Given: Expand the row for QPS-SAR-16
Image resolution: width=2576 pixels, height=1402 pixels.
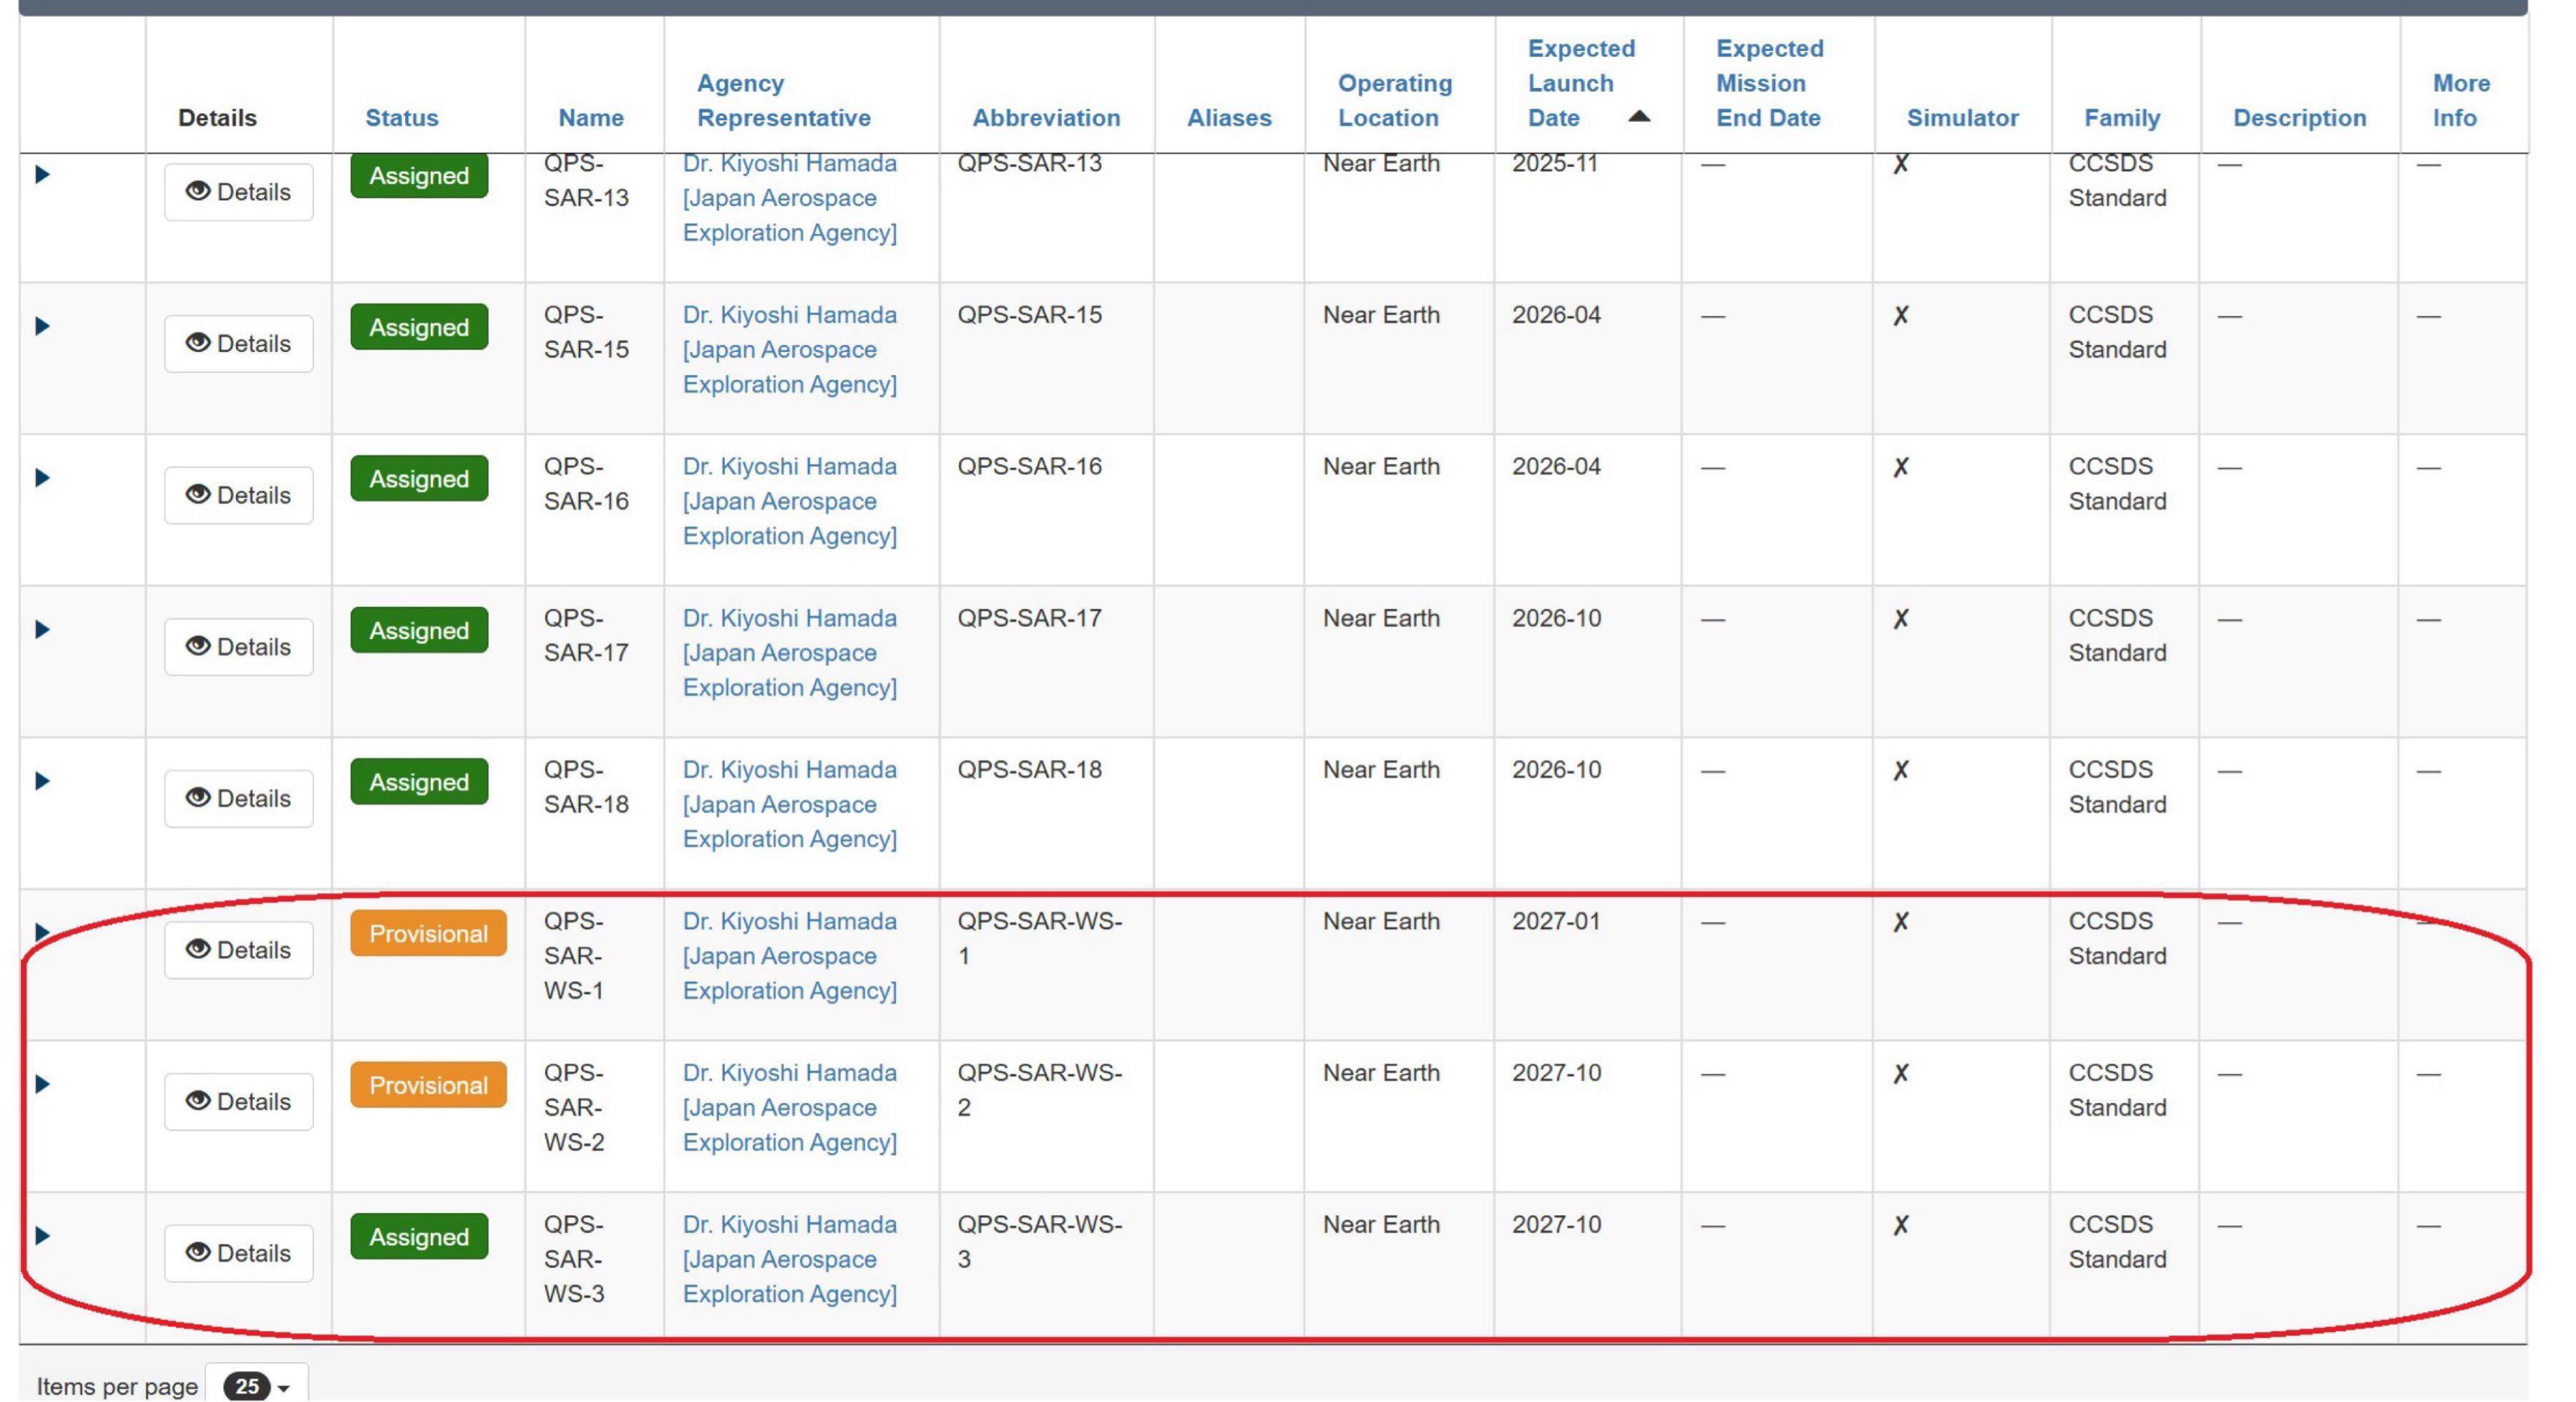Looking at the screenshot, I should (42, 478).
